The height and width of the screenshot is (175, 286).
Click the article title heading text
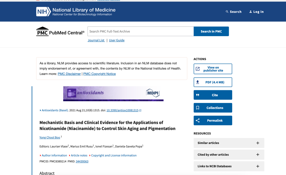(108, 125)
